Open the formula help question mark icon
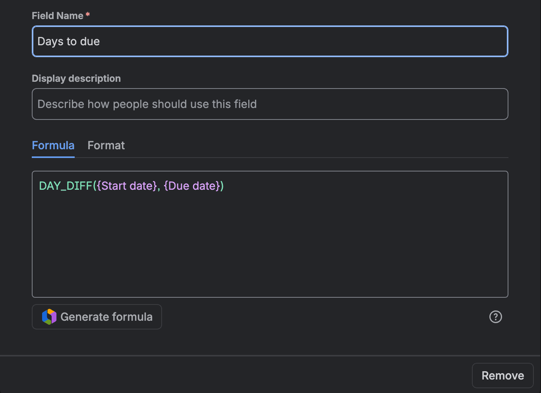The image size is (541, 393). point(495,317)
